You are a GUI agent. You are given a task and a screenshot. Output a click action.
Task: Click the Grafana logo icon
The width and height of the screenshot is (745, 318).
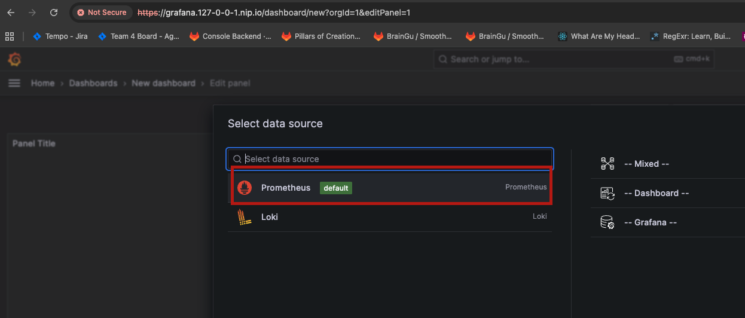(x=14, y=59)
